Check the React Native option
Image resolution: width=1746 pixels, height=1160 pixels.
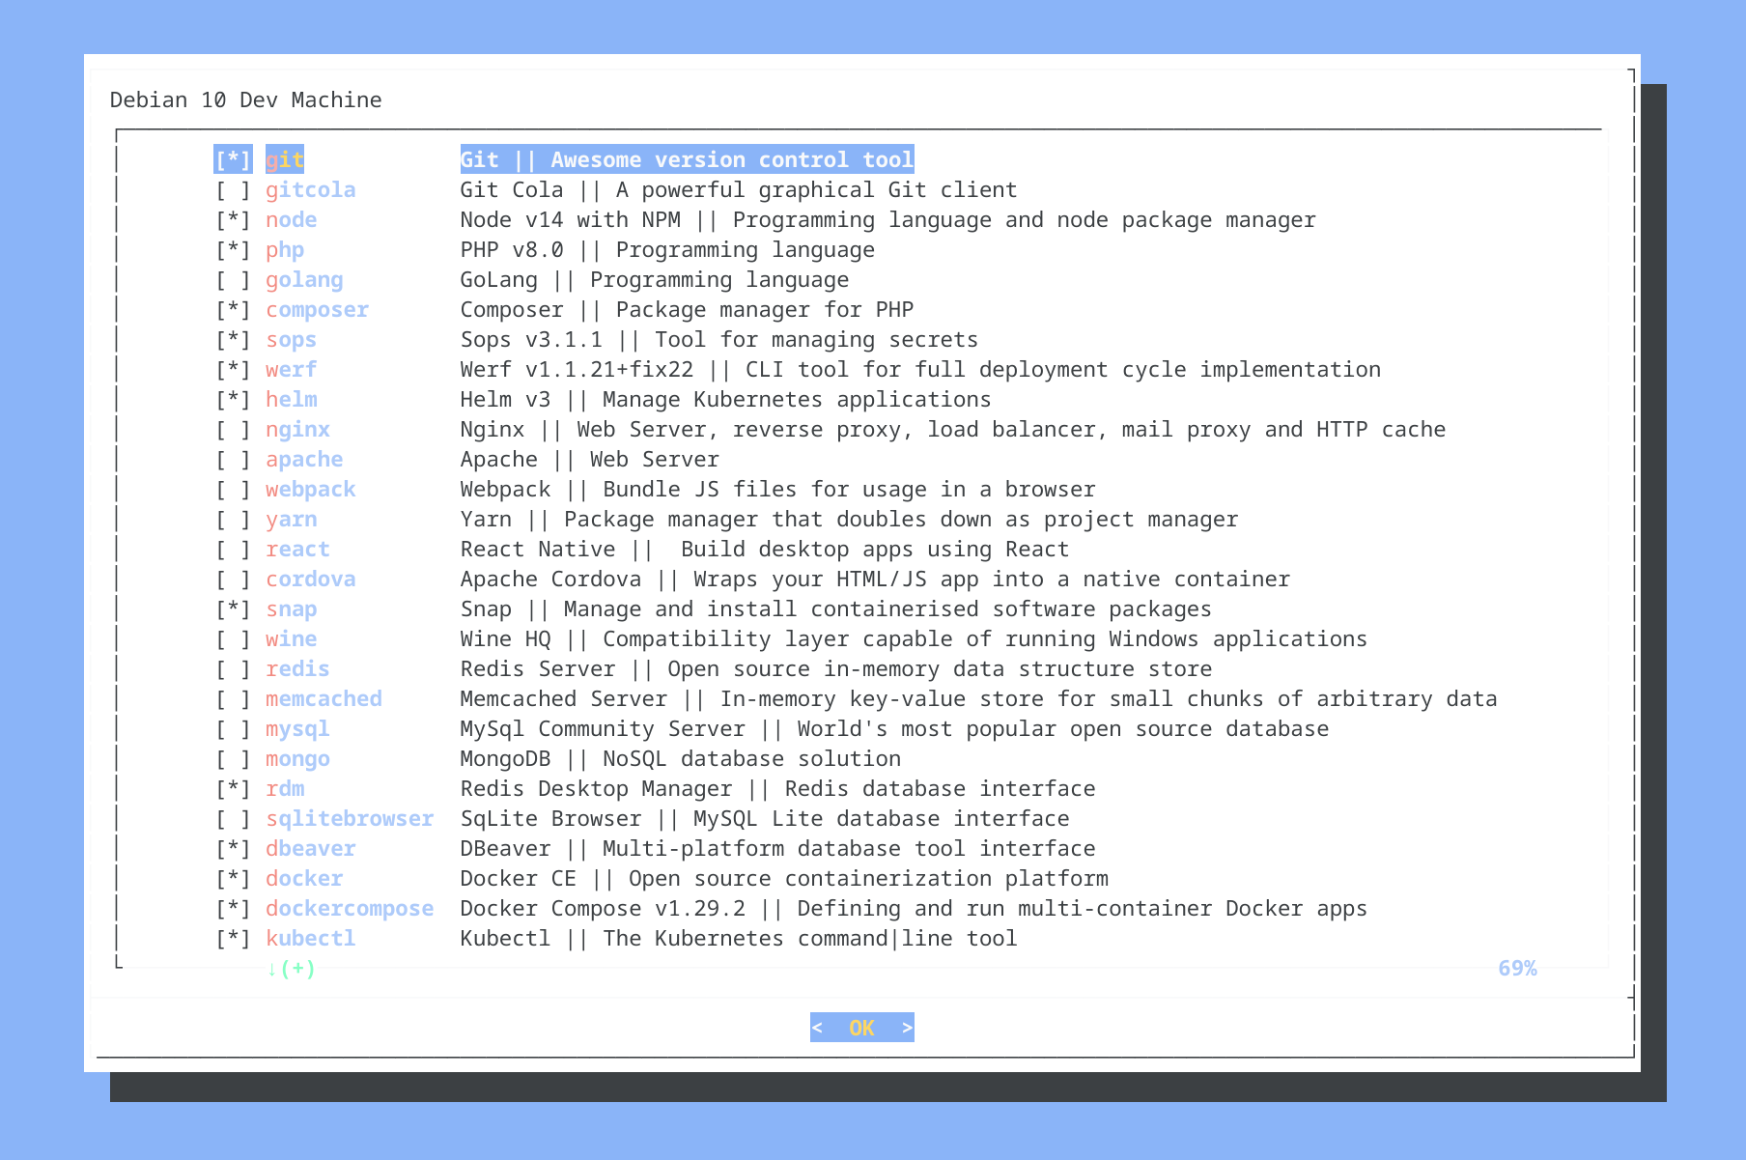click(x=232, y=549)
